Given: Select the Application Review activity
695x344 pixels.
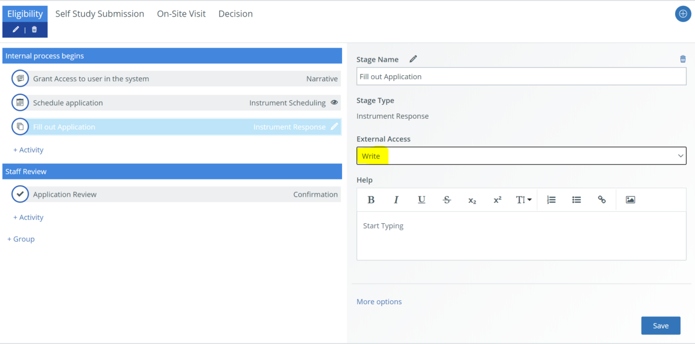Looking at the screenshot, I should tap(65, 194).
